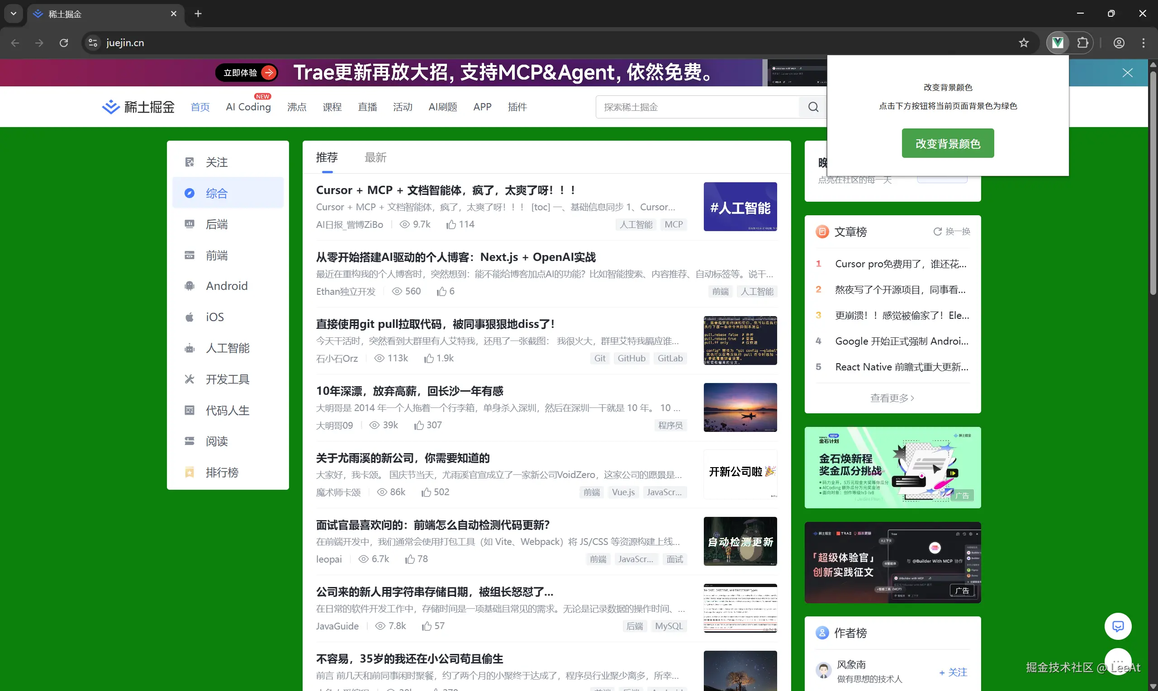
Task: Open AI刷题 in top navigation
Action: point(443,107)
